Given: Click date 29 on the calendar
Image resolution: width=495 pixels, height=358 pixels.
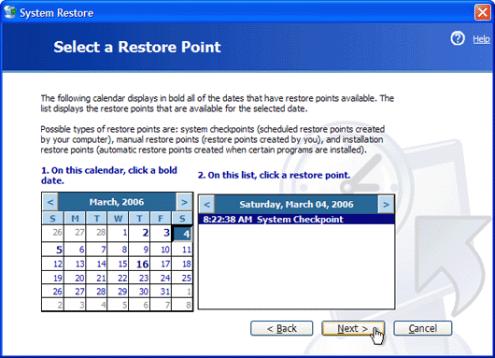Looking at the screenshot, I should point(118,292).
